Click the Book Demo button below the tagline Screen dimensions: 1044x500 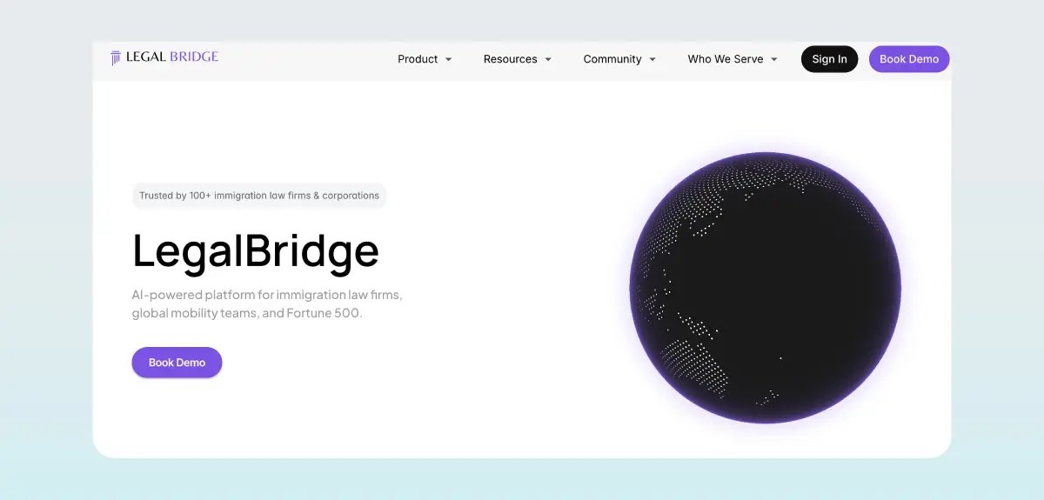tap(177, 363)
